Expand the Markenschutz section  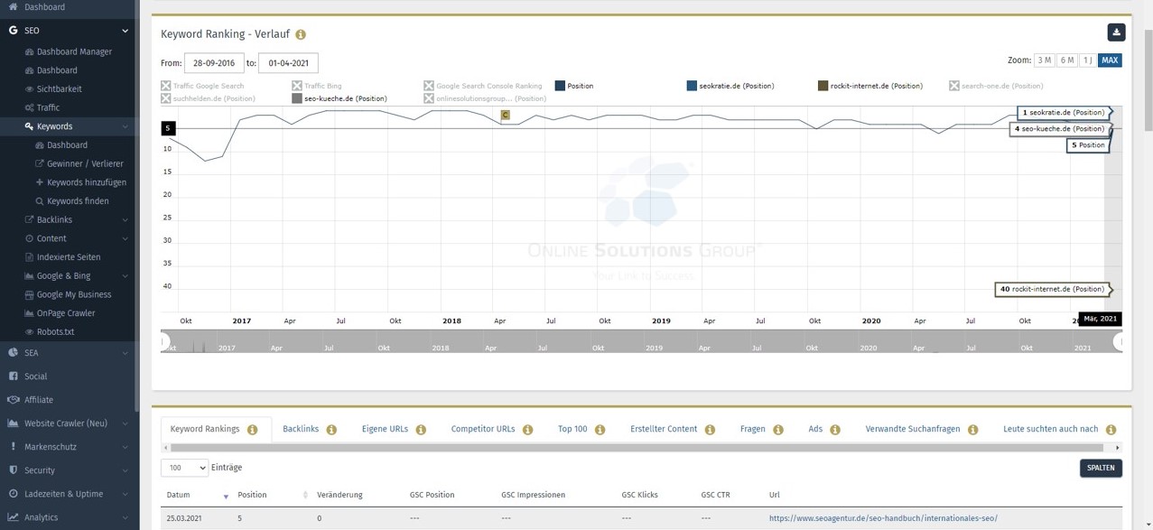tap(125, 447)
